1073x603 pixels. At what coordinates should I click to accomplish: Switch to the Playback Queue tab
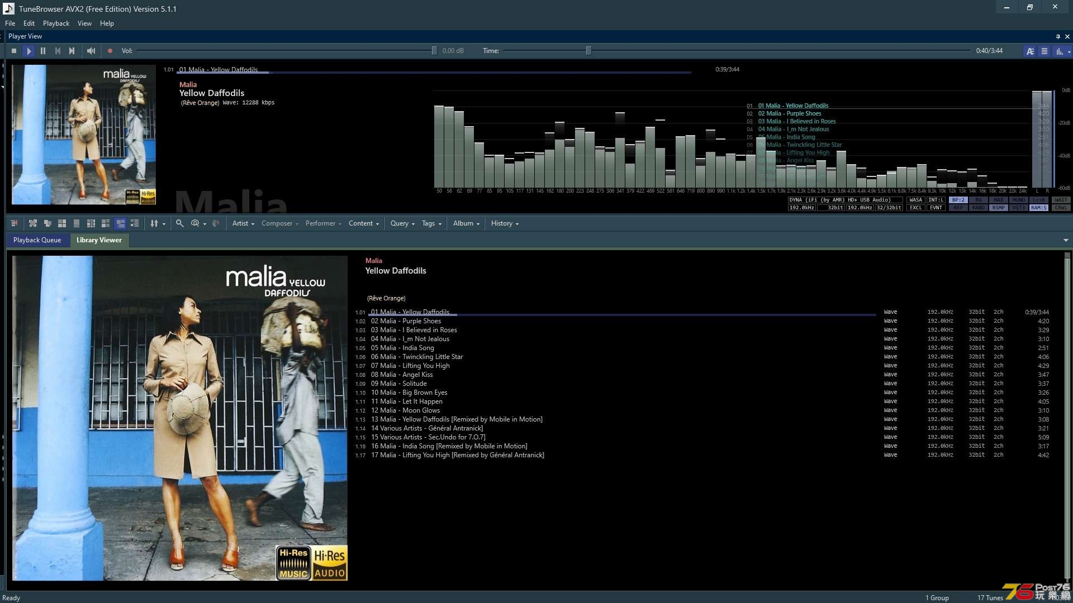click(37, 240)
